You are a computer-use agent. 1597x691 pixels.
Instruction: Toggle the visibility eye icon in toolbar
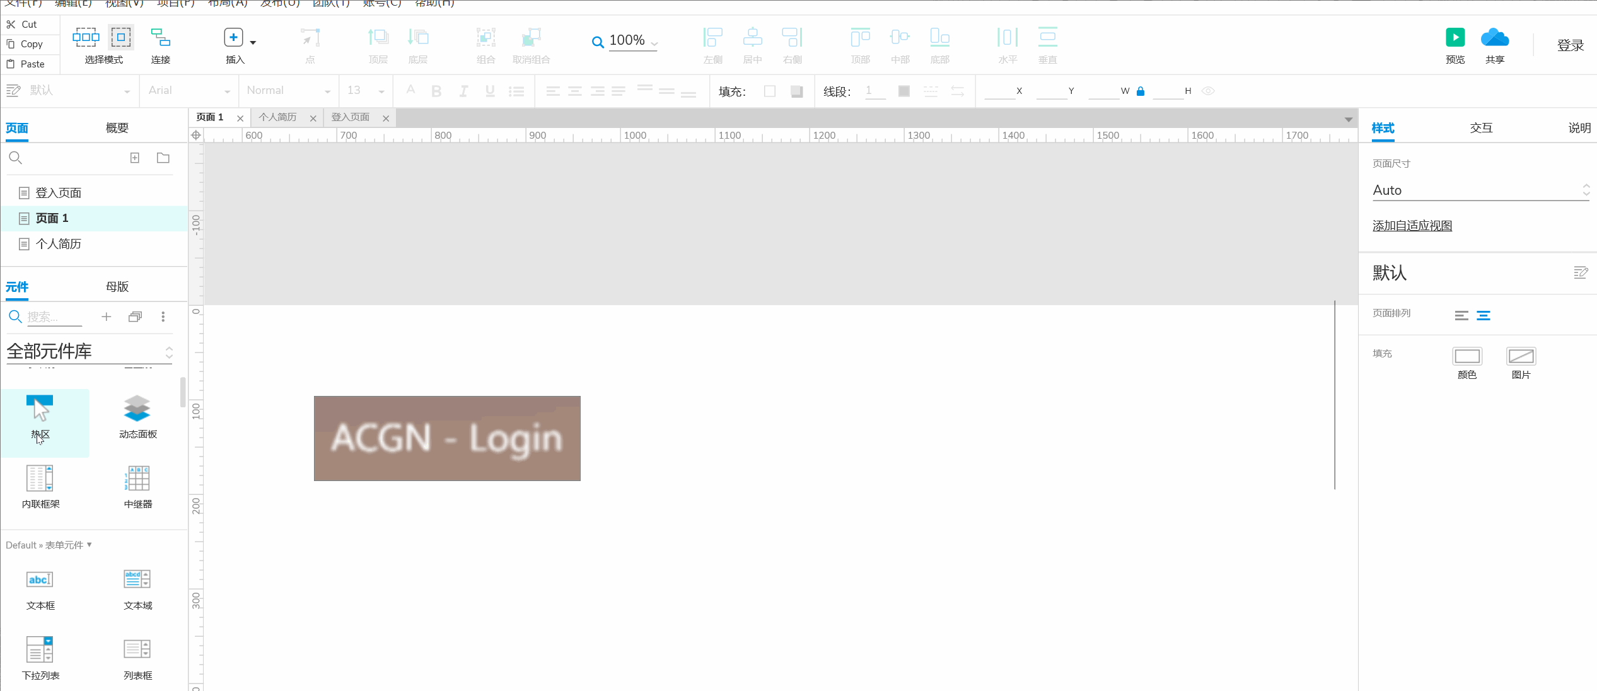point(1208,91)
